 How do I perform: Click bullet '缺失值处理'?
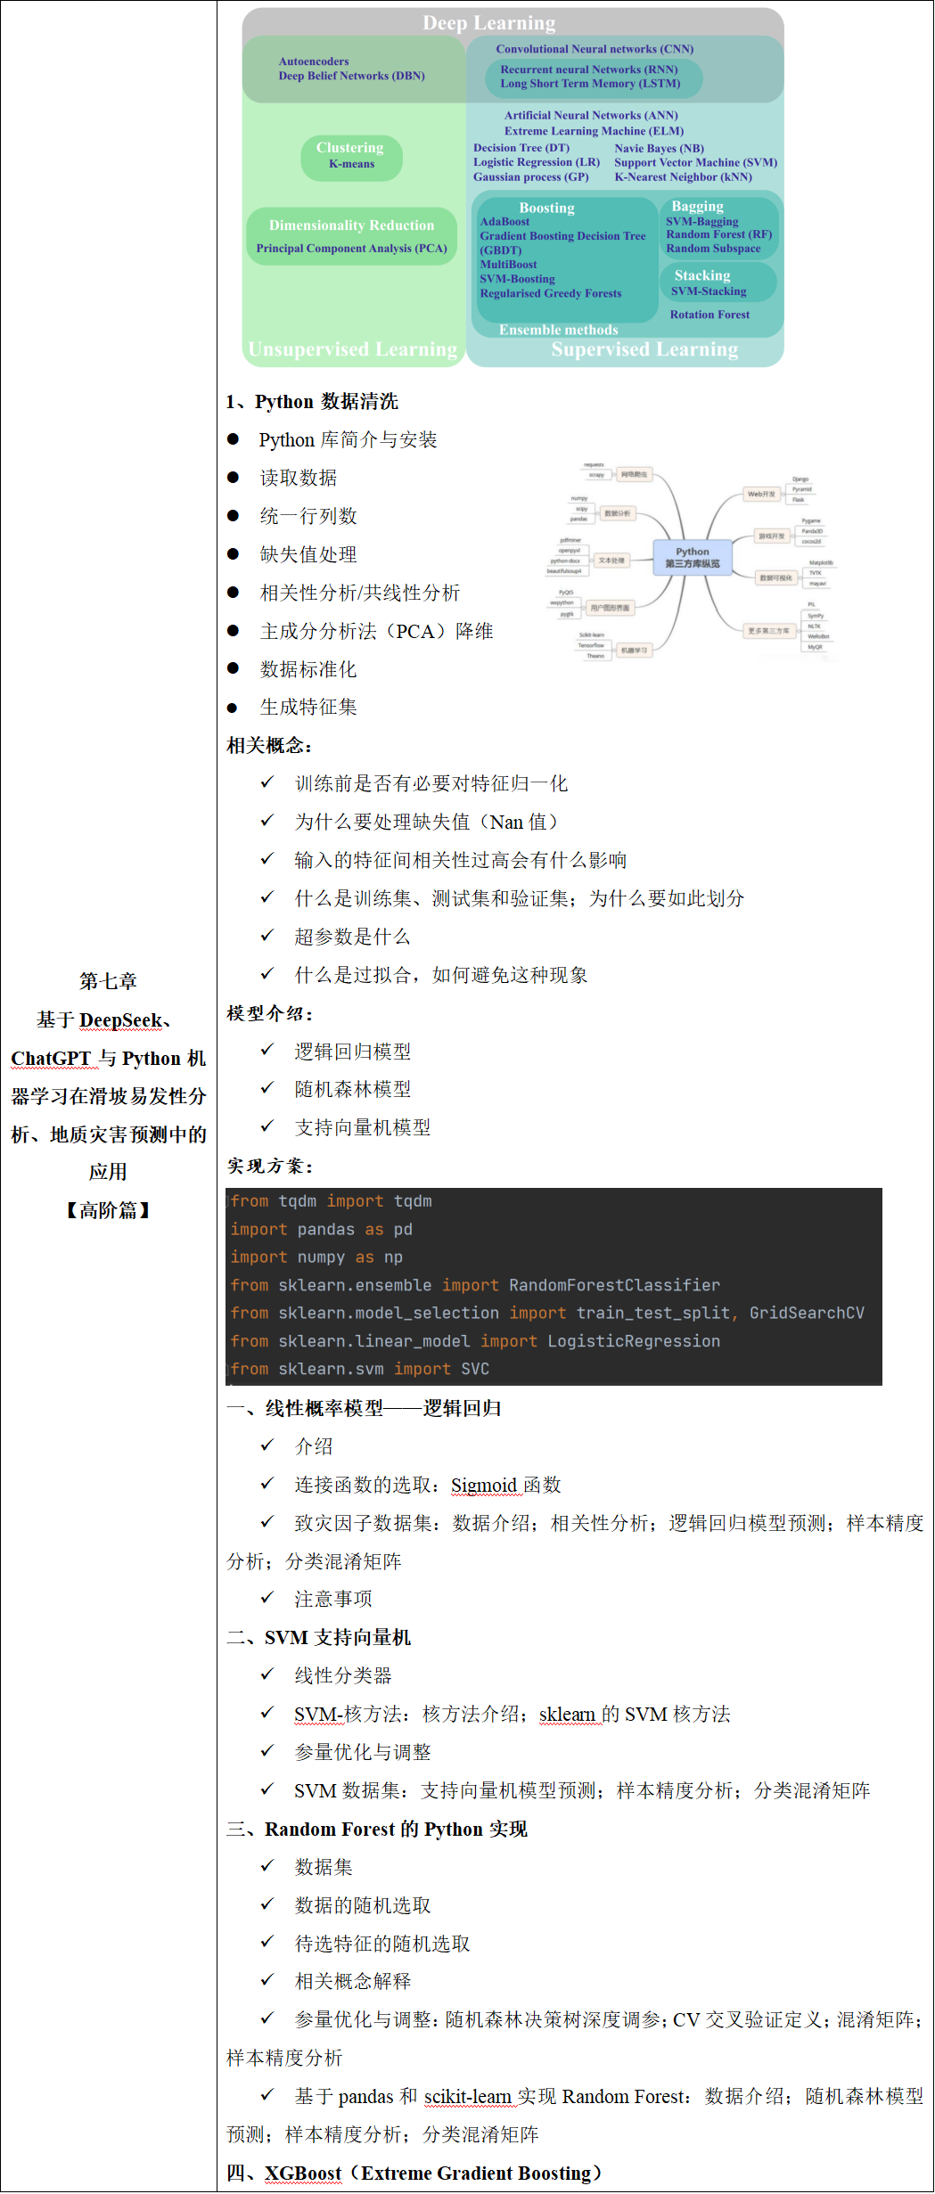pyautogui.click(x=308, y=554)
